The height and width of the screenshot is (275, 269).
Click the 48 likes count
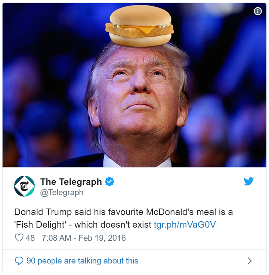click(x=30, y=238)
